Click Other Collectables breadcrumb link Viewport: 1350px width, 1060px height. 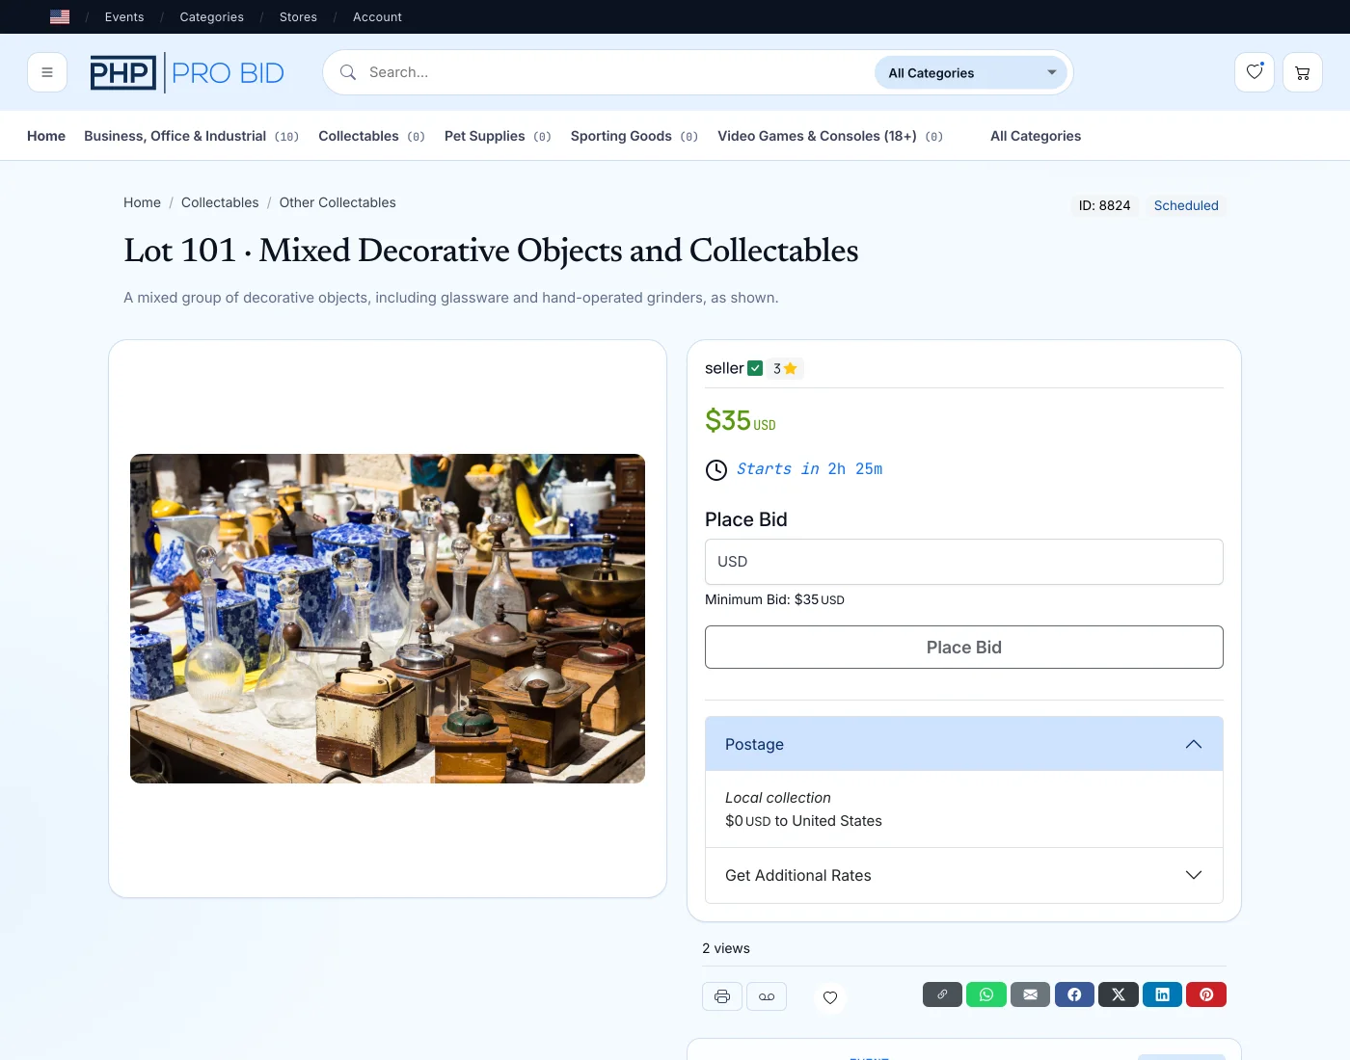pos(337,202)
